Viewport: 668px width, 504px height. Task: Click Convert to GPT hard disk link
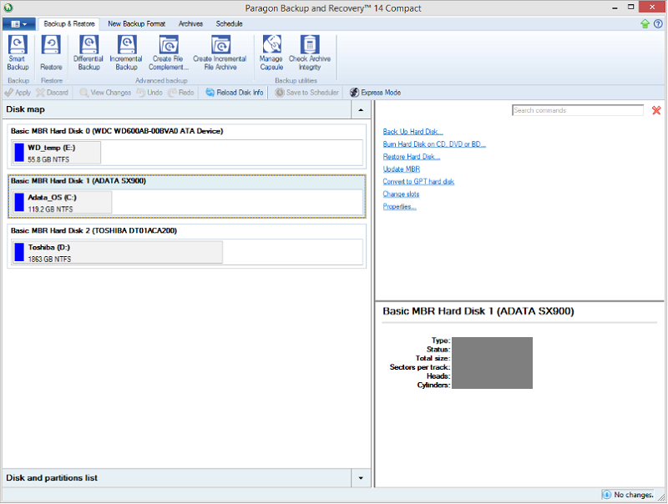418,181
